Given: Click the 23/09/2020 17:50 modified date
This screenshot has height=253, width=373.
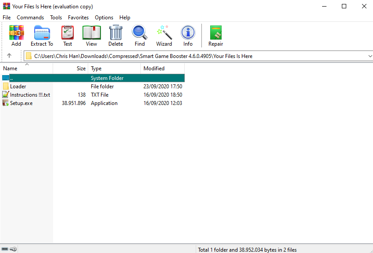Looking at the screenshot, I should (163, 87).
